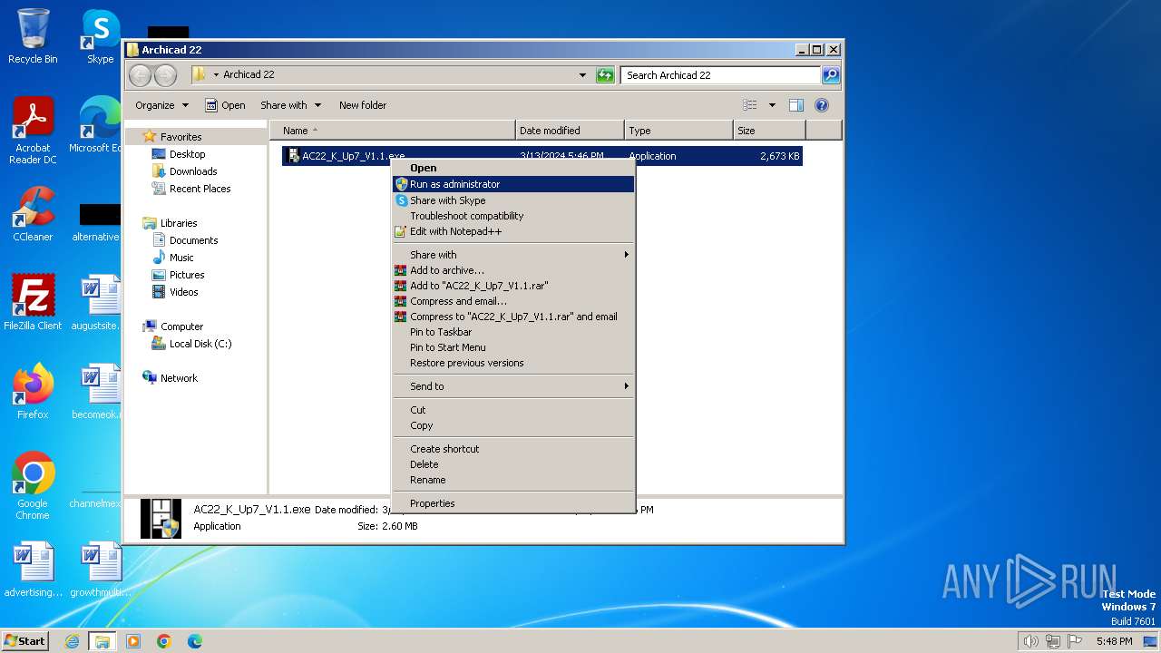
Task: Launch CCleaner from the desktop
Action: coord(33,214)
